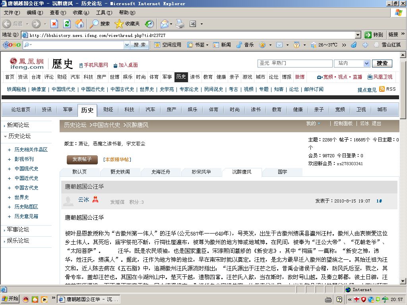This screenshot has height=305, width=407.
Task: Click the Refresh icon in IE toolbar
Action: coord(66,24)
